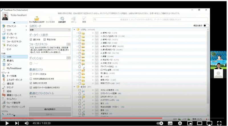Check 肯定的な関連性のみを決定 option
This screenshot has height=126, width=228.
pyautogui.click(x=31, y=79)
